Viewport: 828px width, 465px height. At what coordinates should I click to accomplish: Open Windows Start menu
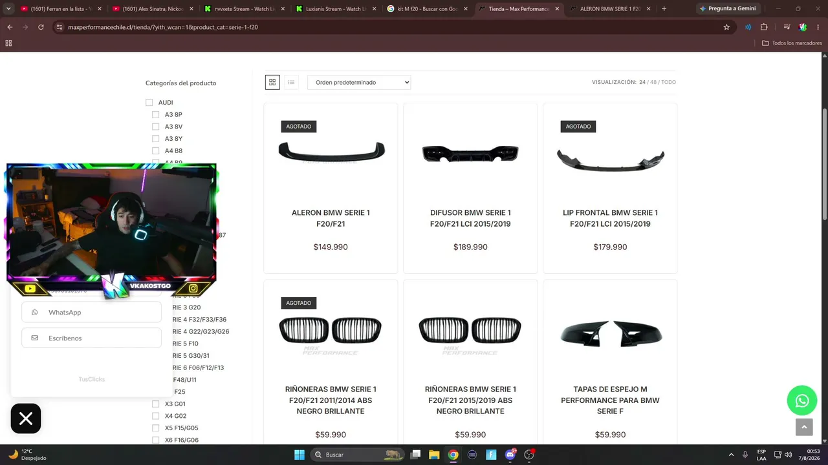click(300, 455)
